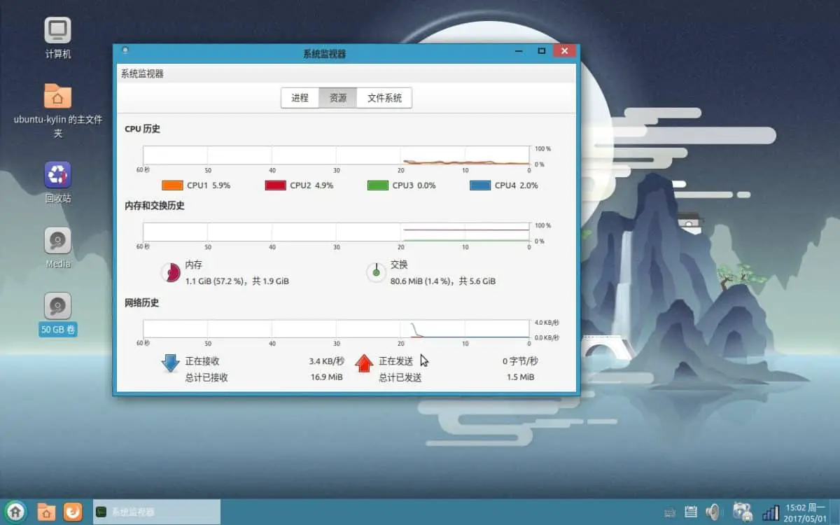840x525 pixels.
Task: Click the volume speaker tray icon
Action: tap(713, 512)
